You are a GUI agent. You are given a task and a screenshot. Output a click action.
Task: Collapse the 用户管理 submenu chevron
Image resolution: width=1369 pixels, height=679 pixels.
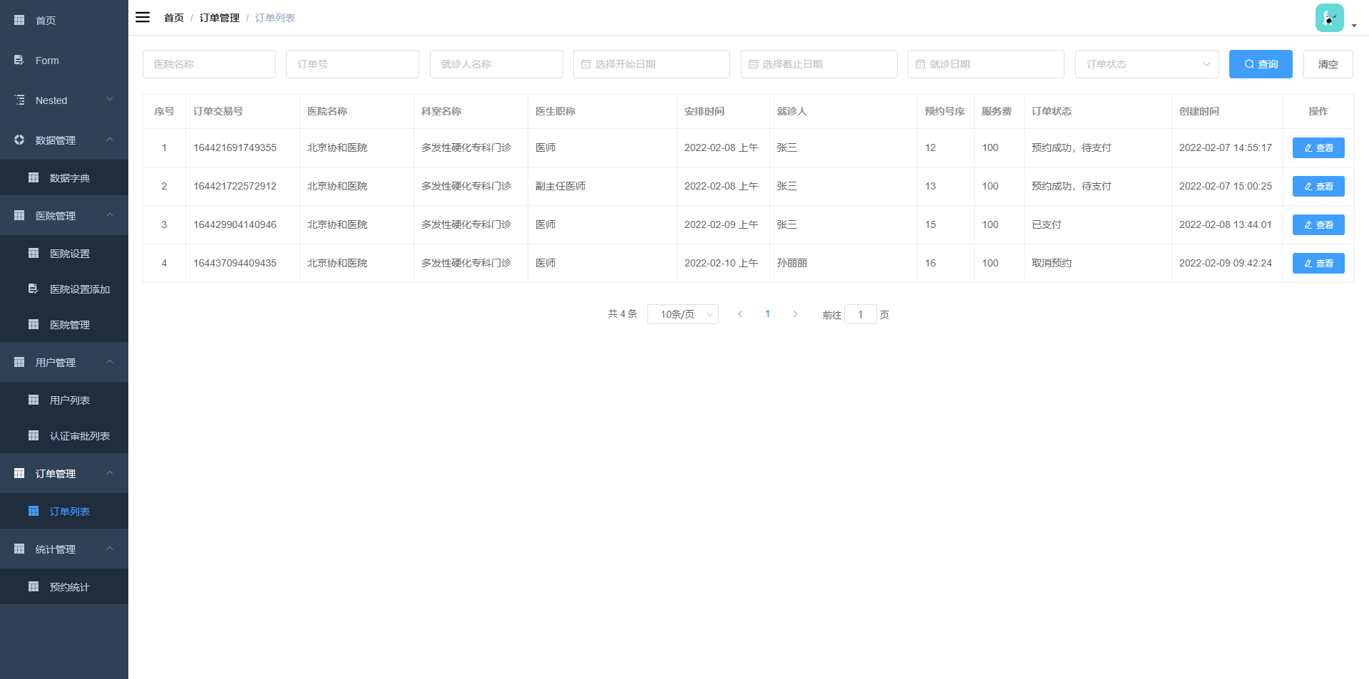(x=110, y=361)
